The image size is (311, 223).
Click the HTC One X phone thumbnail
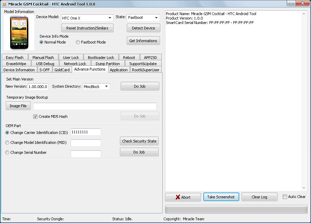[x=19, y=33]
